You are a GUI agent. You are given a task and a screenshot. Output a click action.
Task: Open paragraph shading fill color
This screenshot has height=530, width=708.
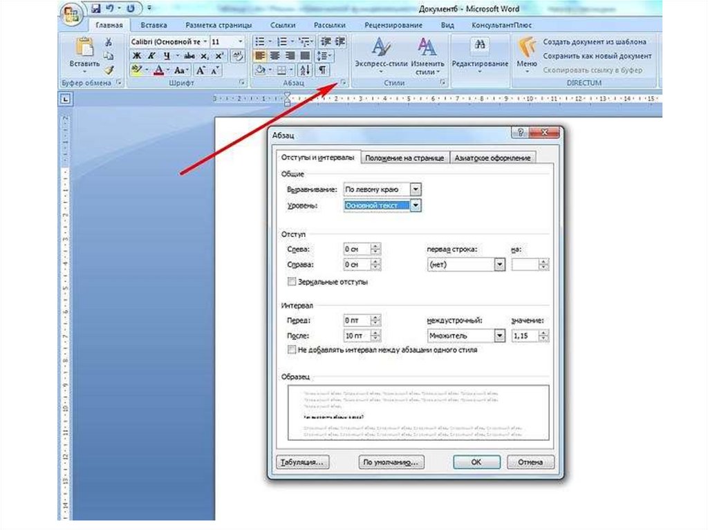coord(260,70)
